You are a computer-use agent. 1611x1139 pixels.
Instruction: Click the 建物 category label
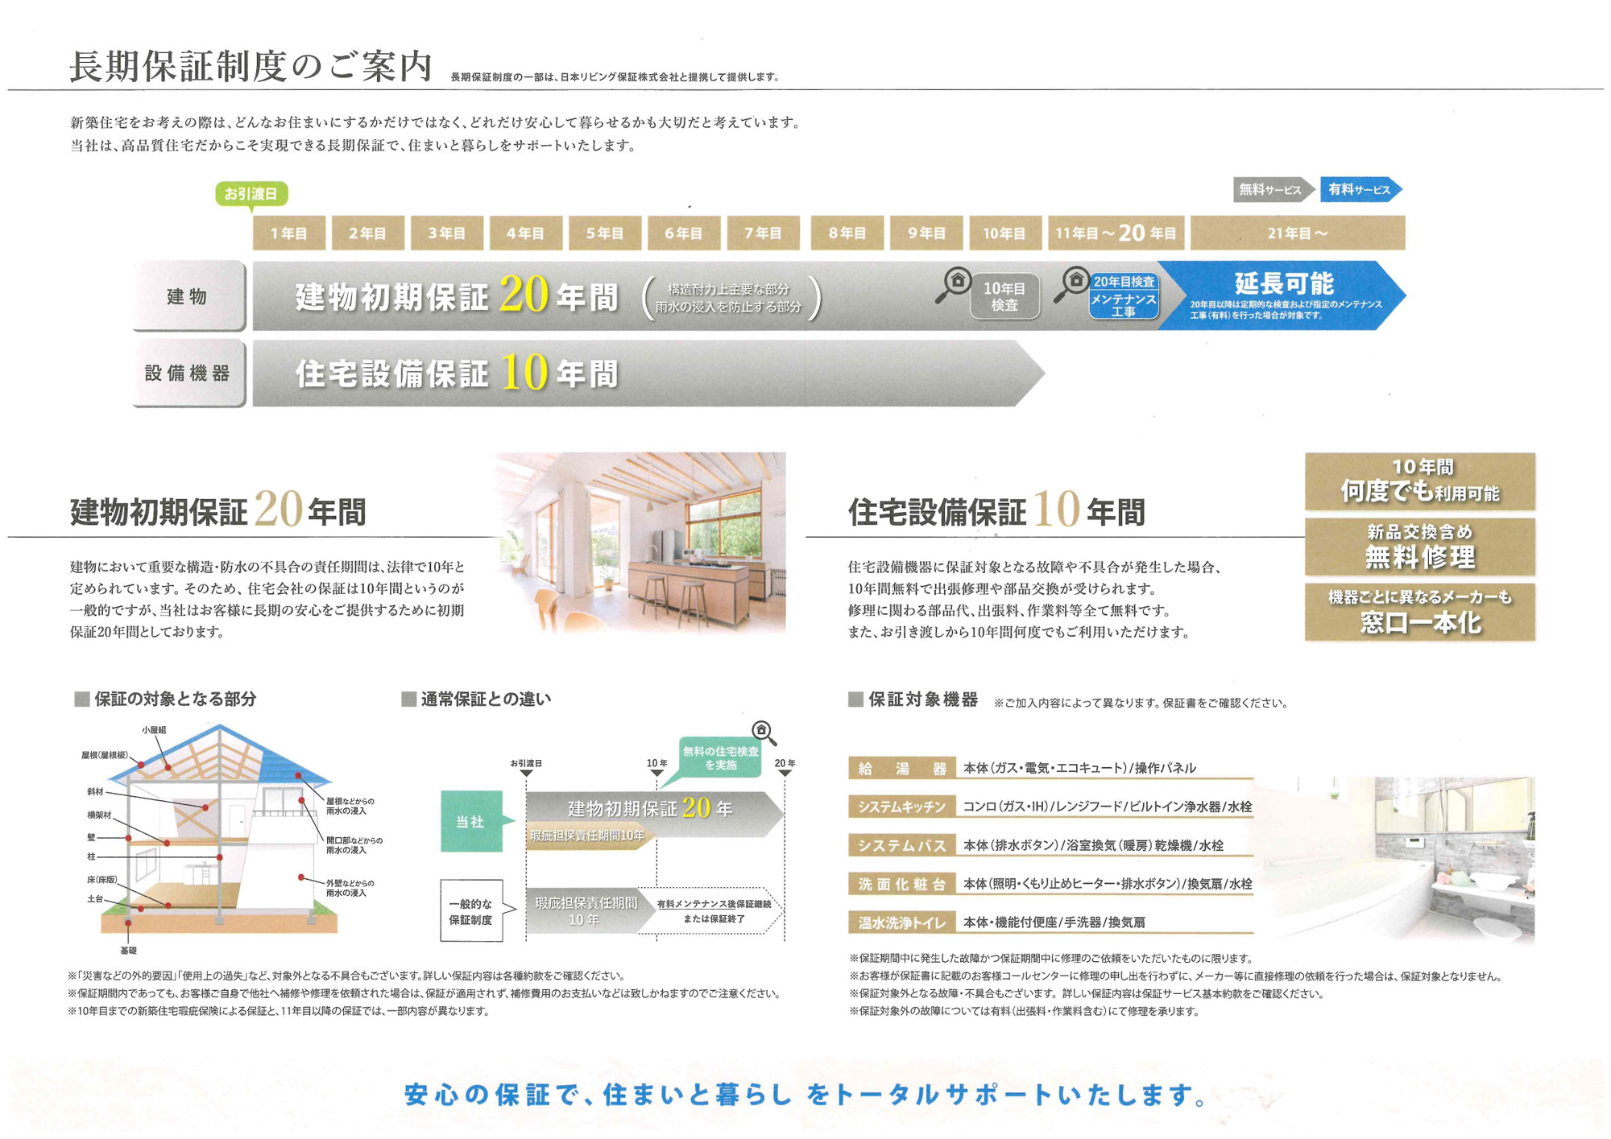click(x=188, y=296)
